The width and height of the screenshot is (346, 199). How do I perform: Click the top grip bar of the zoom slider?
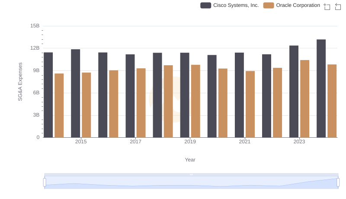[191, 174]
